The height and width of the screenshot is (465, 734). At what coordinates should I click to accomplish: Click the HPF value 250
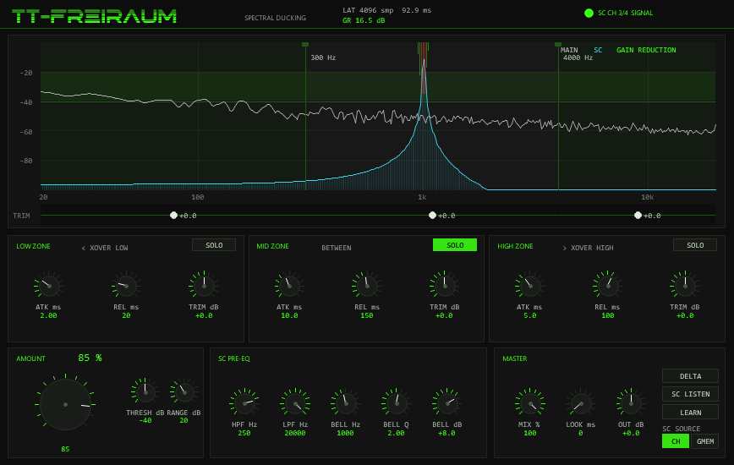pyautogui.click(x=244, y=433)
